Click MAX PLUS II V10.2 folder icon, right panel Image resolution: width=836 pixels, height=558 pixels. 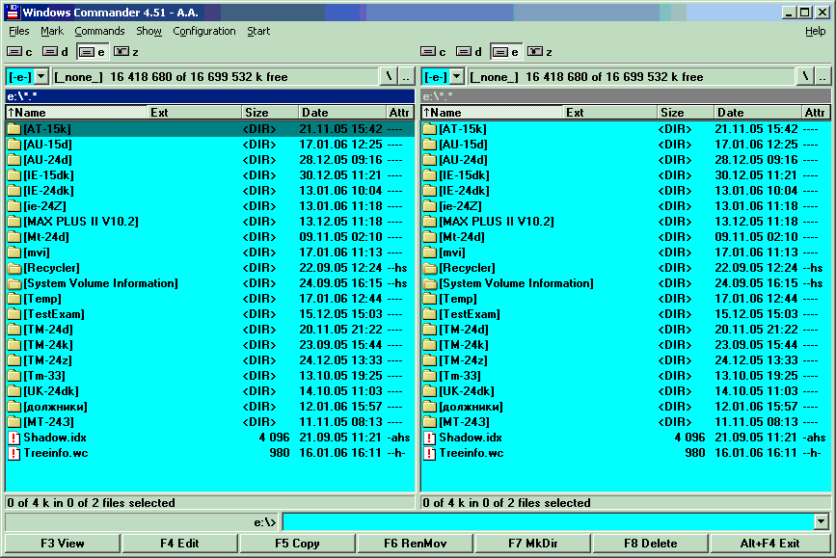[429, 222]
